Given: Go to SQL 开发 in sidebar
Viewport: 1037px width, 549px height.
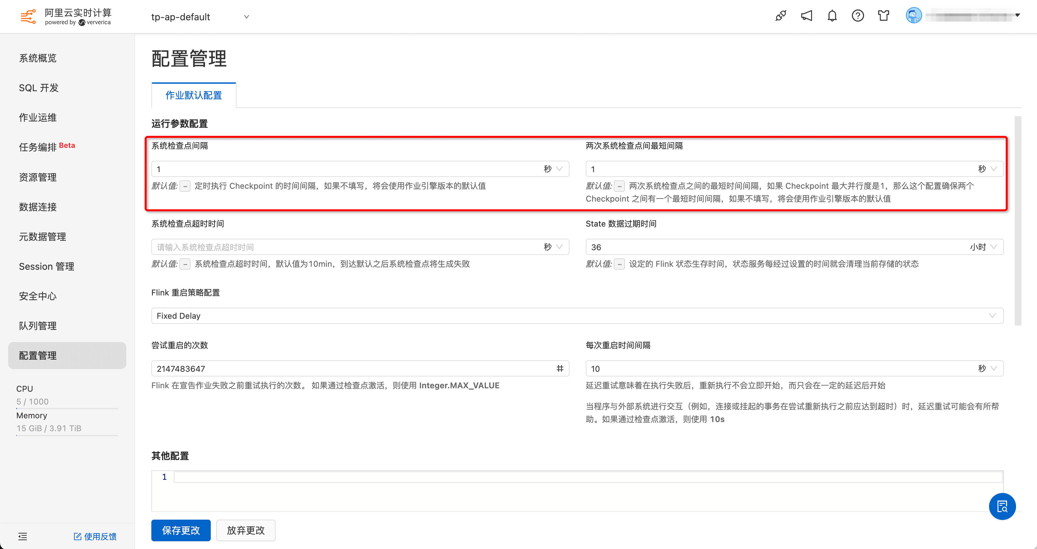Looking at the screenshot, I should 39,88.
